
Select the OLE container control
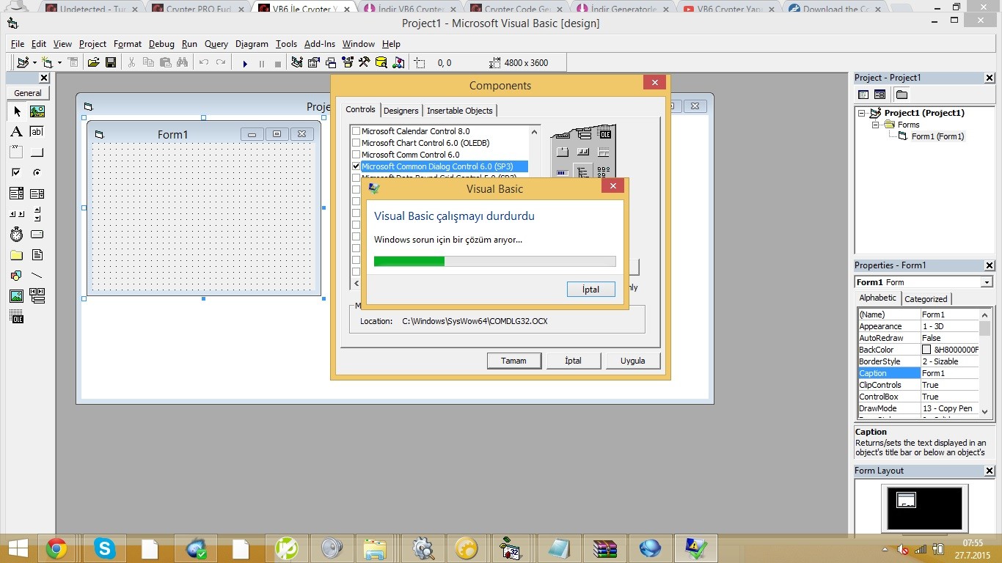point(17,317)
